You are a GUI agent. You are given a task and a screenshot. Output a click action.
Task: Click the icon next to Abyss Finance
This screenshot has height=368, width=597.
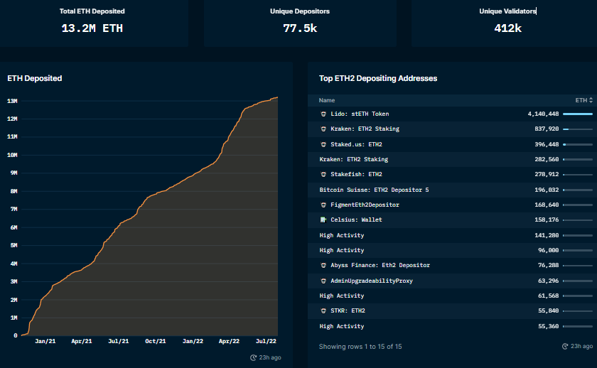point(323,265)
